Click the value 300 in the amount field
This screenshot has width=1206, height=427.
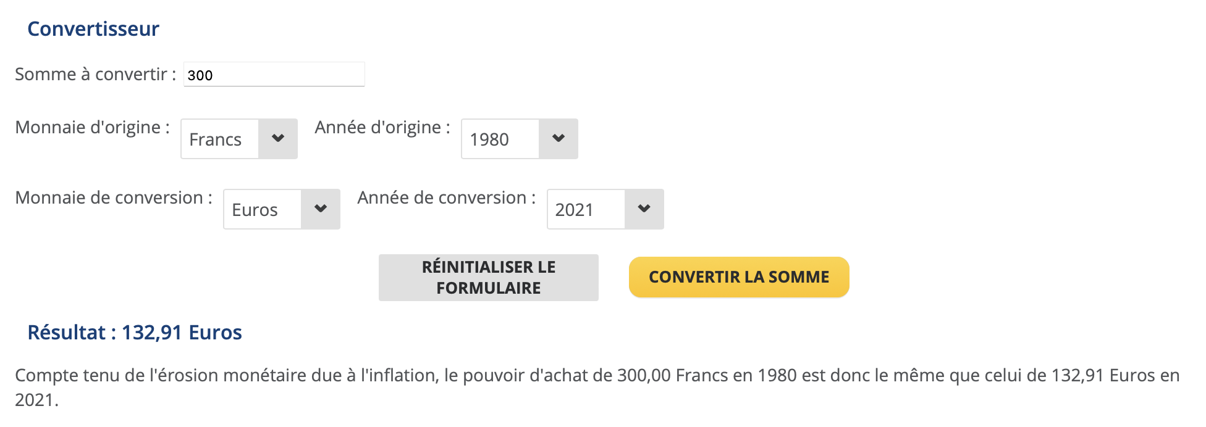tap(200, 75)
